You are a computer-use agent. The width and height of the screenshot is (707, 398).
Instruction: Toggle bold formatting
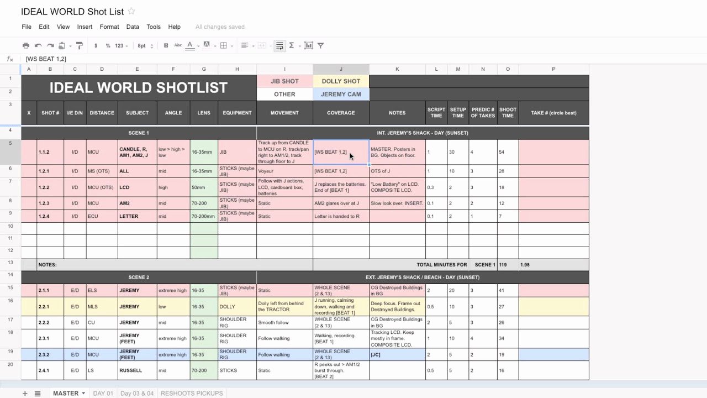tap(166, 46)
